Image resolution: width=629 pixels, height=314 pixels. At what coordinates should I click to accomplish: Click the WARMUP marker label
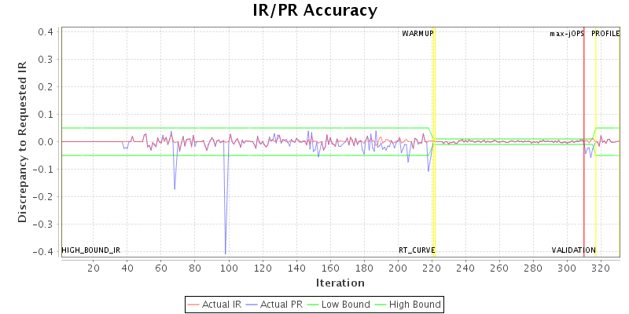[x=417, y=34]
